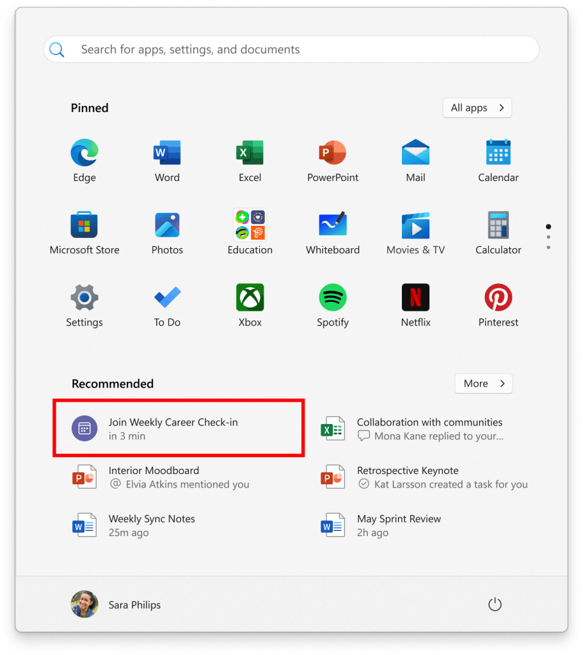This screenshot has width=583, height=655.
Task: Go to third pinned page dot
Action: [548, 248]
